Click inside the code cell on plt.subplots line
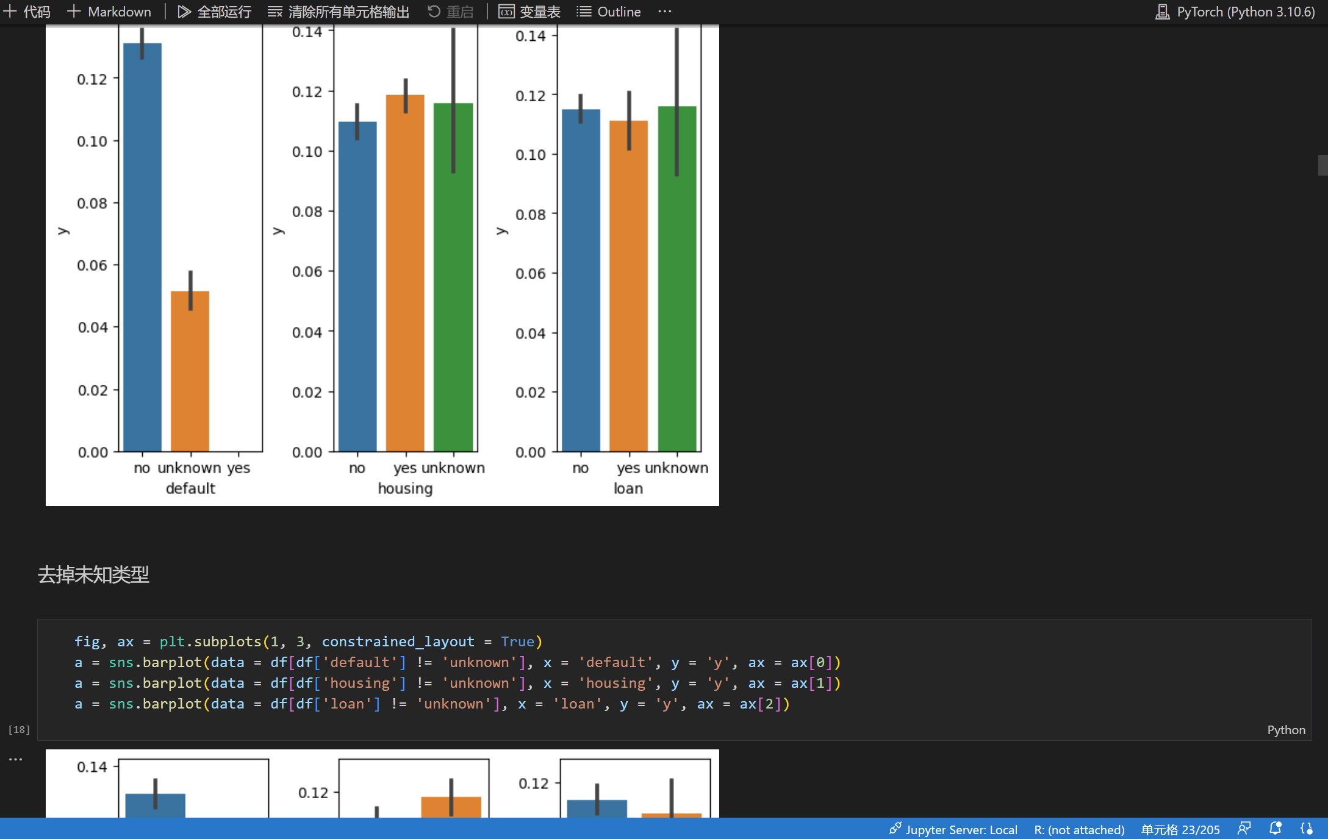 308,641
